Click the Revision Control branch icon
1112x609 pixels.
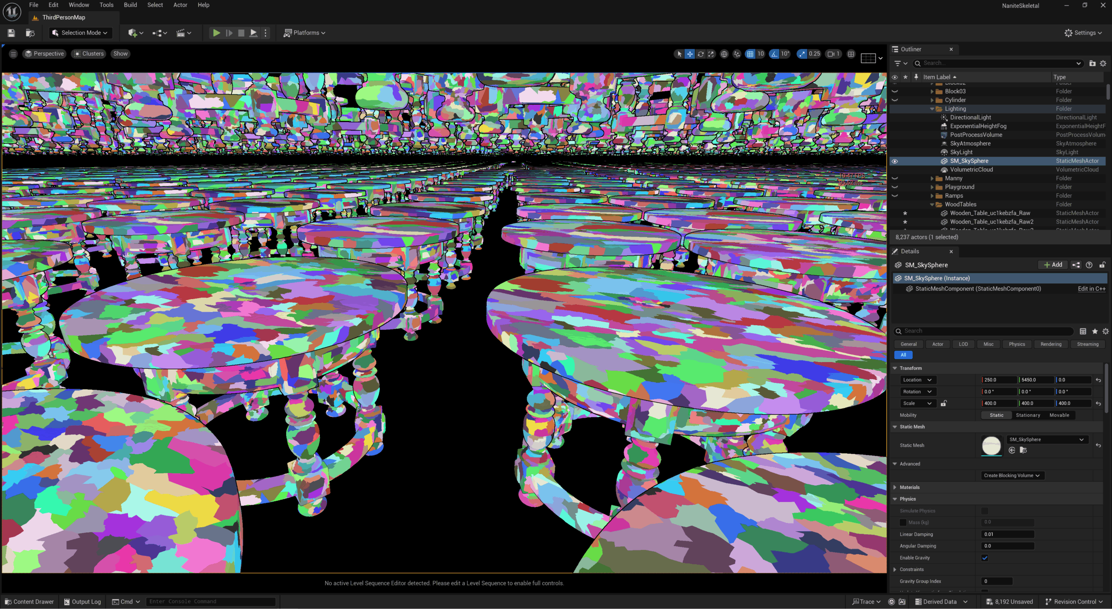1049,602
